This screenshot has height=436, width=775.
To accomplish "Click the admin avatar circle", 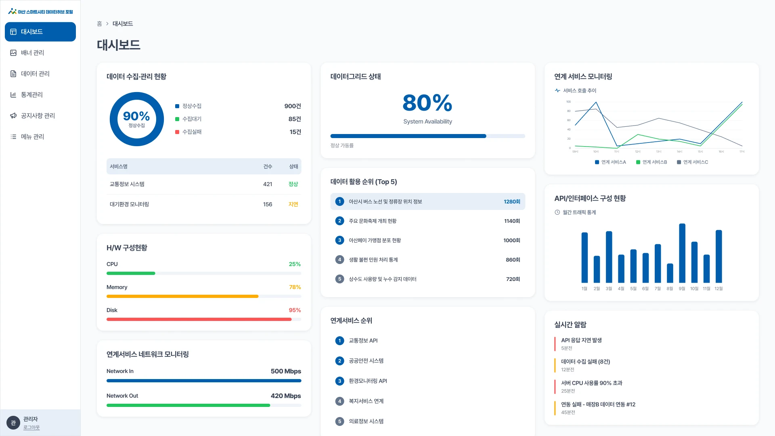I will (x=13, y=423).
